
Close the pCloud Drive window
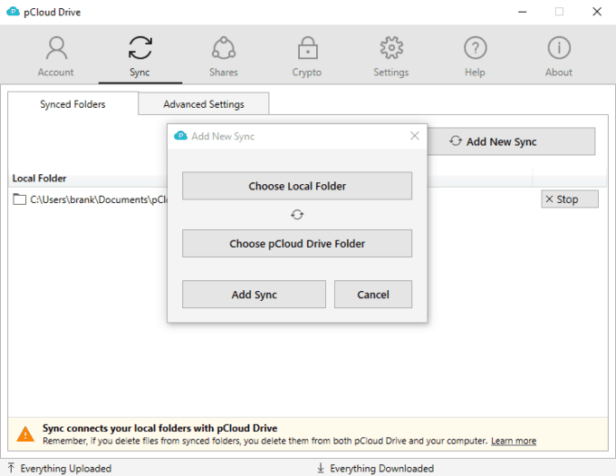(x=597, y=12)
